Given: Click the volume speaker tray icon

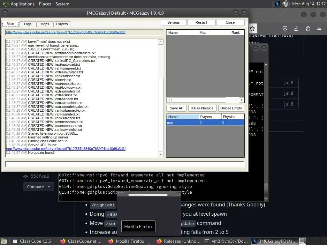Looking at the screenshot, I should click(x=285, y=4).
